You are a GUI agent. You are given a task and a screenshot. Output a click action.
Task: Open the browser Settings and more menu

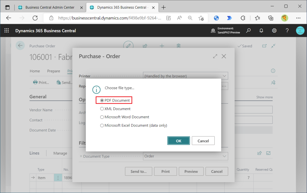pyautogui.click(x=298, y=18)
